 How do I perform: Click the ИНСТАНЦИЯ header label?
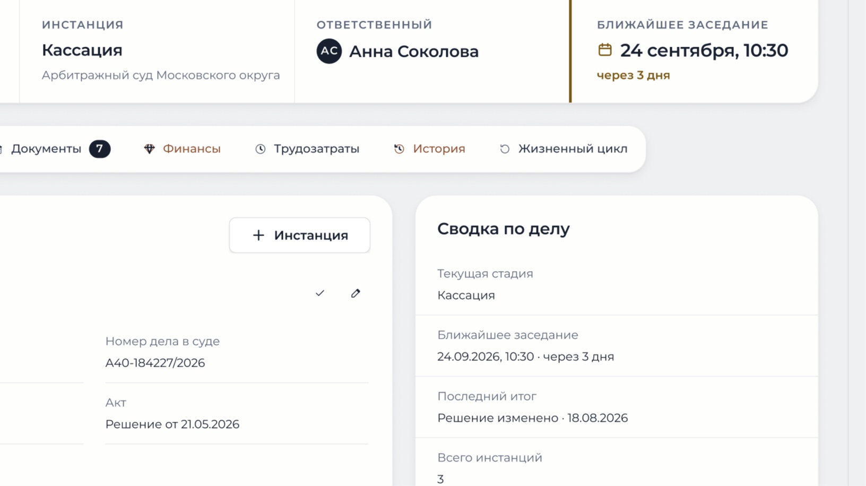[x=83, y=25]
